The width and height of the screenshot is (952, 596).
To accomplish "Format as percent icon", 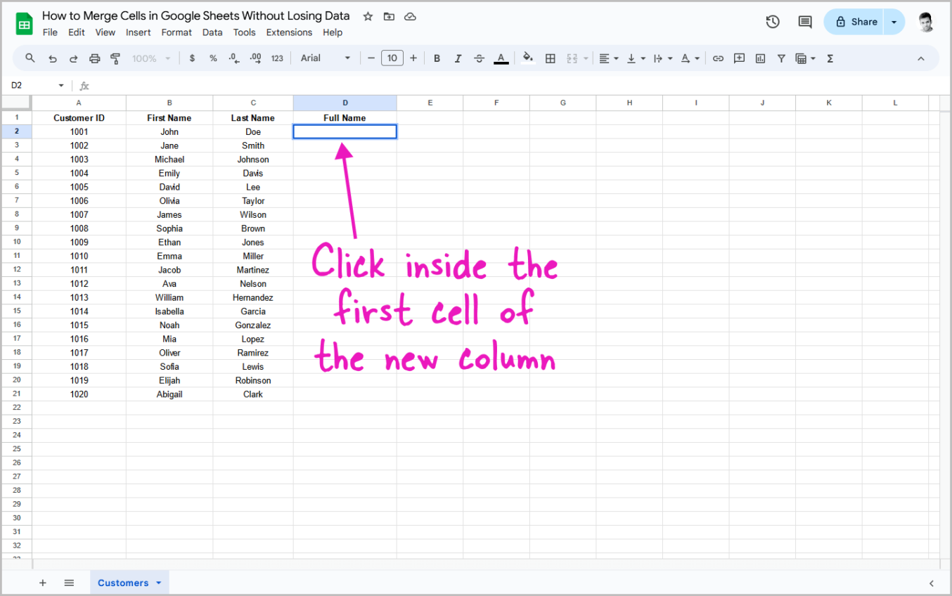I will click(x=213, y=58).
